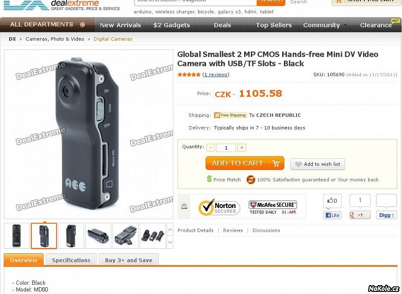Show next thumbnails with down arrow

point(170,242)
